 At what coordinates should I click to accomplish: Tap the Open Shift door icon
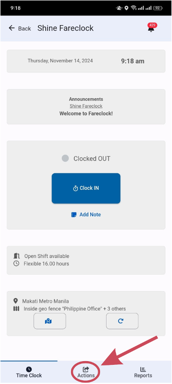(x=16, y=256)
